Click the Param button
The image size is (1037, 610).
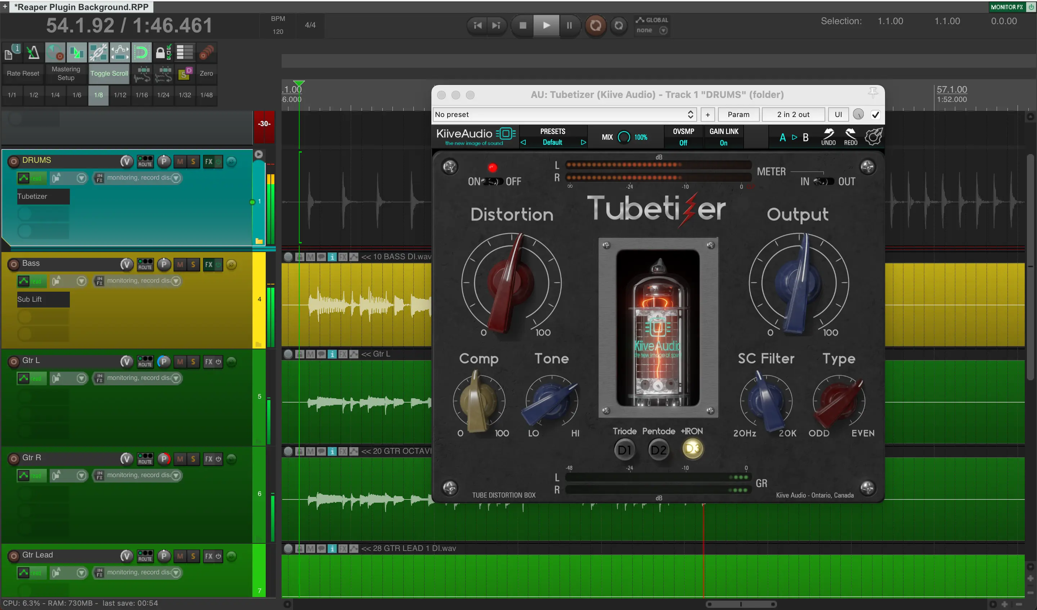pos(738,115)
